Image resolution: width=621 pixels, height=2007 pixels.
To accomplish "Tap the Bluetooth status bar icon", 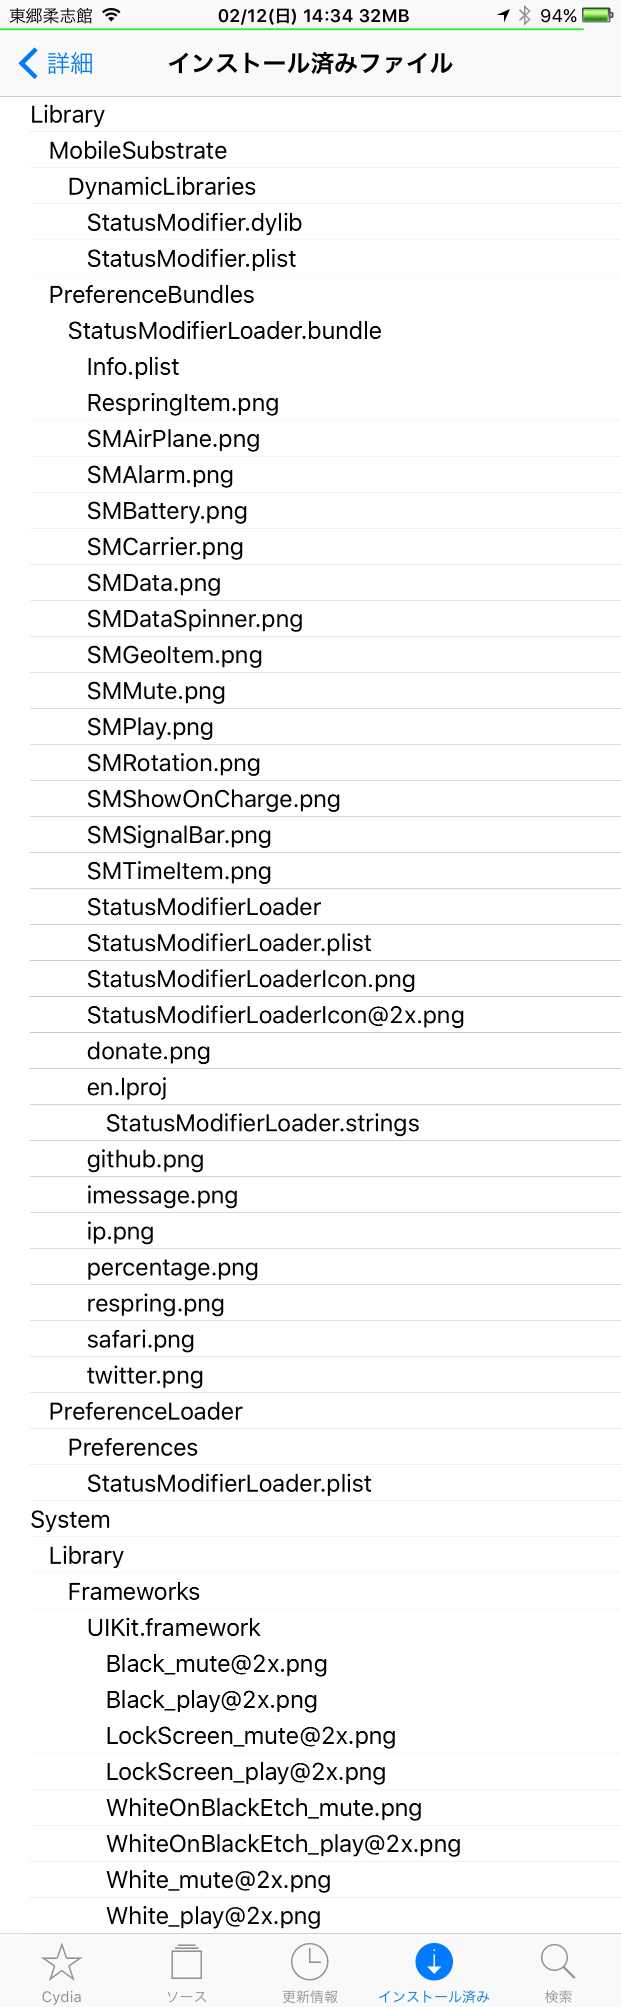I will [x=524, y=15].
